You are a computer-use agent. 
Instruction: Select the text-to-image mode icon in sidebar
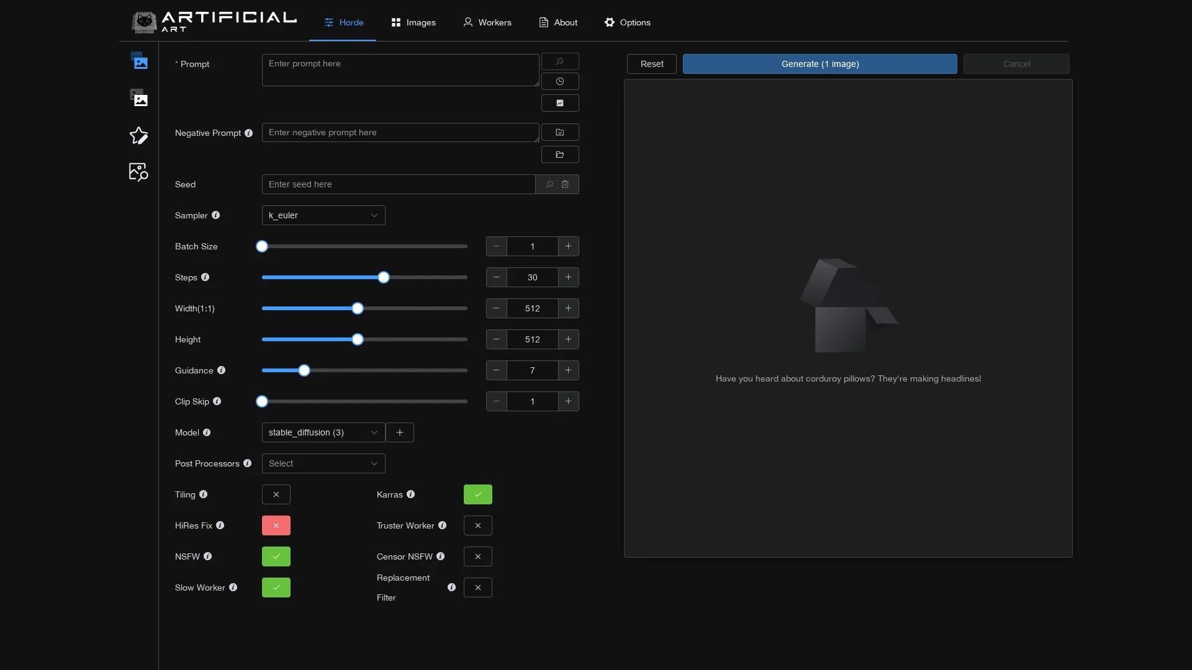139,61
